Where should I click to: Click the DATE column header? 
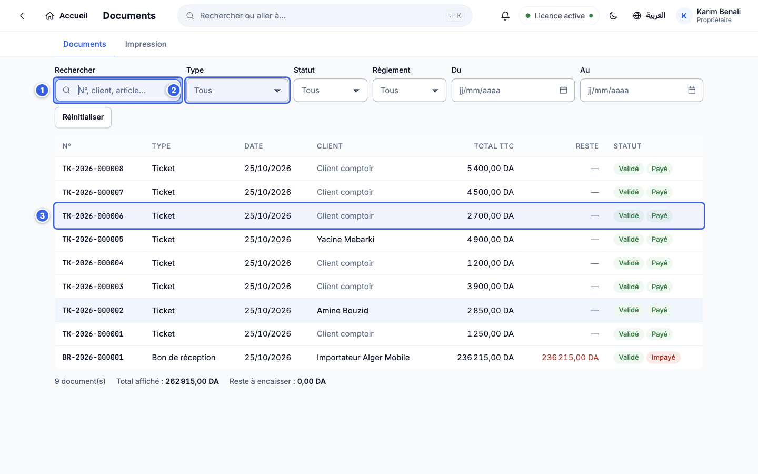coord(254,146)
